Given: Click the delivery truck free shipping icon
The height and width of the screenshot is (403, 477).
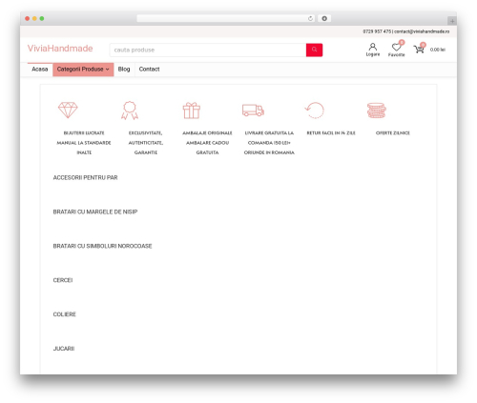Looking at the screenshot, I should pyautogui.click(x=253, y=111).
